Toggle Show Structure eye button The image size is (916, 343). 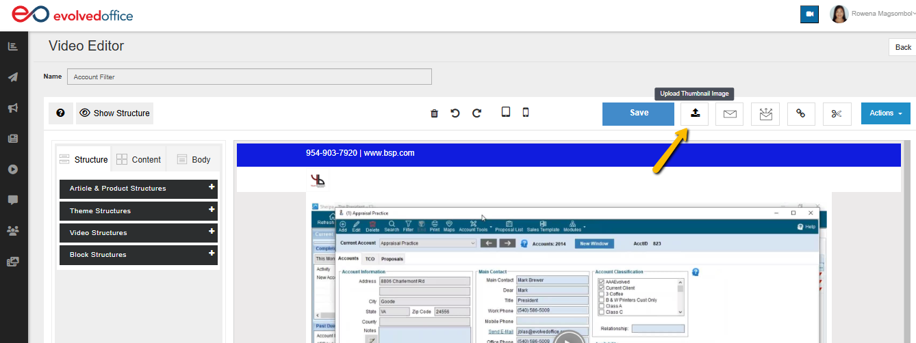point(114,113)
